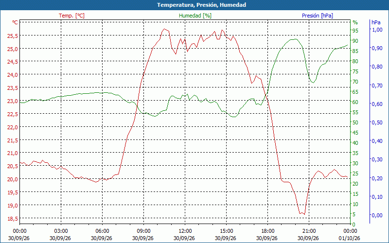This screenshot has height=243, width=389.
Task: Click the 75 humidity axis value
Action: (355, 71)
